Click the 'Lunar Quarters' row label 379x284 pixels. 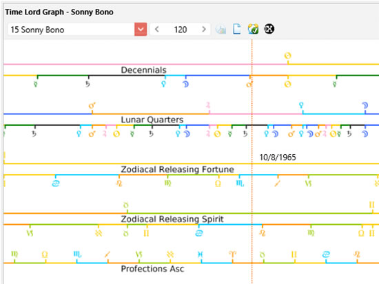[152, 120]
